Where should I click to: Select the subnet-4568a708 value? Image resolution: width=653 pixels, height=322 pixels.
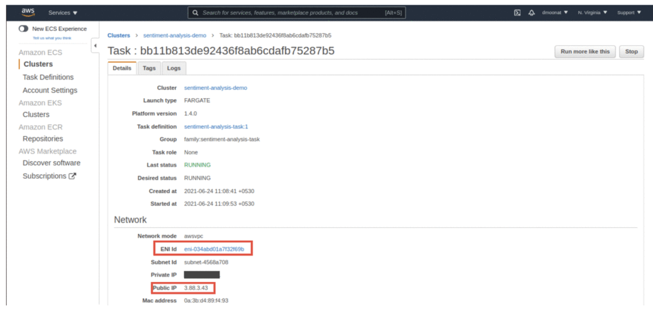(206, 262)
